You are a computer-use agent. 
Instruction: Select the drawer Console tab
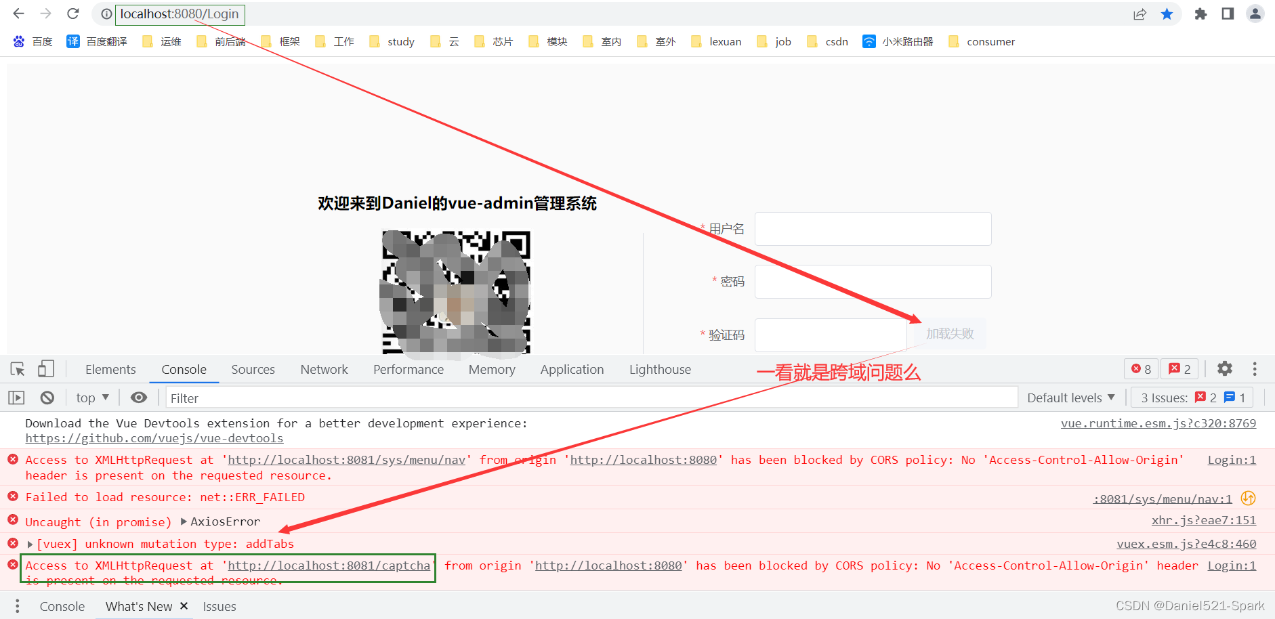[62, 607]
